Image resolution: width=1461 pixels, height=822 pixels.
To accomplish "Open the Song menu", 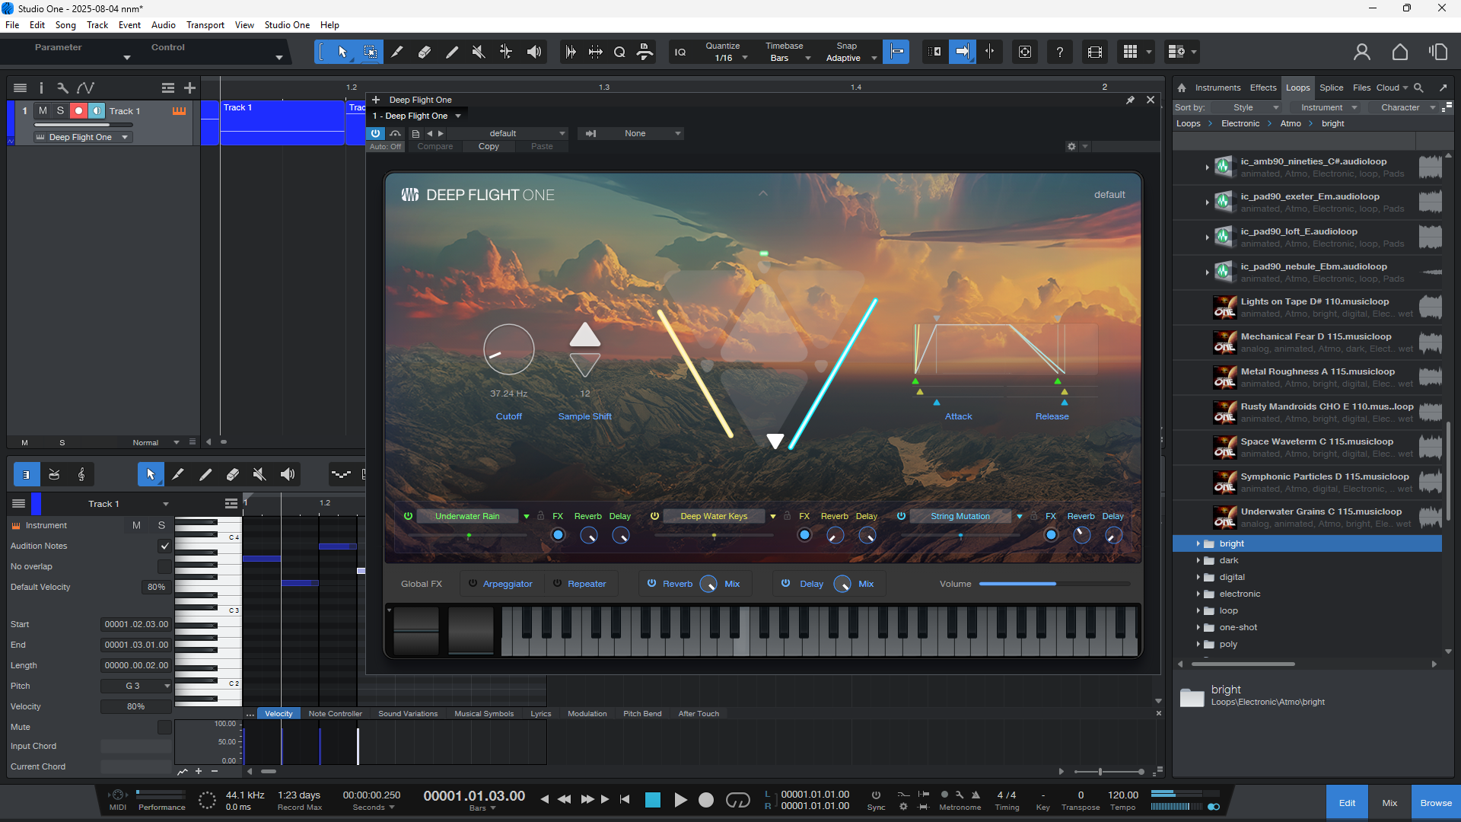I will (x=65, y=25).
